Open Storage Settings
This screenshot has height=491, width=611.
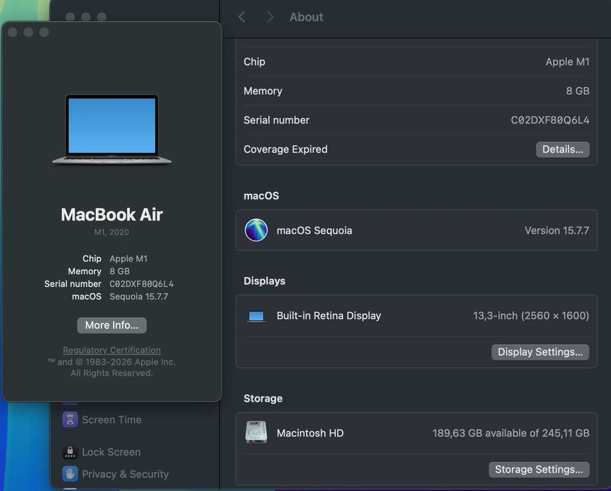[539, 469]
